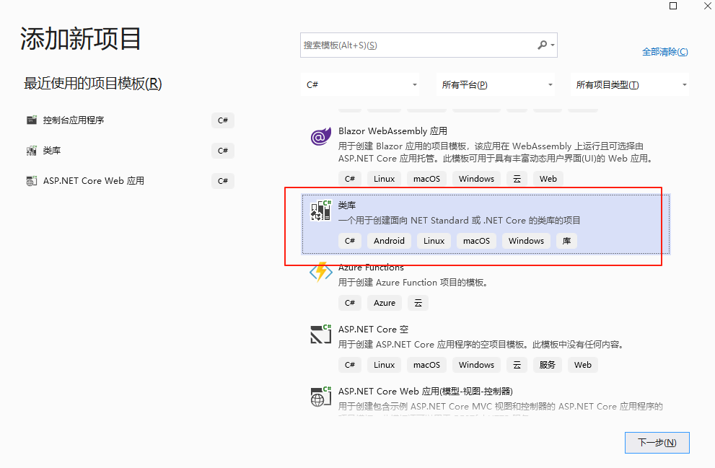715x468 pixels.
Task: Click the Web tag on ASP.NET Core 空
Action: click(583, 365)
